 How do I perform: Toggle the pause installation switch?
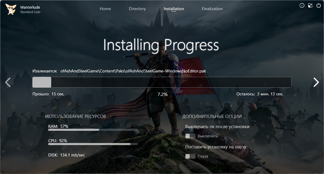click(190, 156)
